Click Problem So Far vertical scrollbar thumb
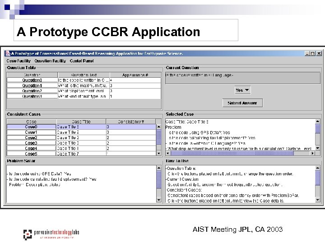The height and width of the screenshot is (244, 325). 159,180
